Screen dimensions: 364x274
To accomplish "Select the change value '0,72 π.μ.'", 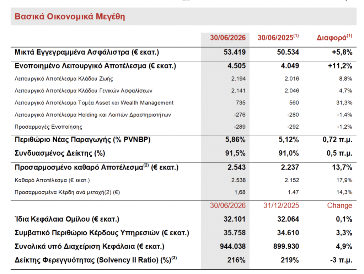I will pyautogui.click(x=337, y=140).
